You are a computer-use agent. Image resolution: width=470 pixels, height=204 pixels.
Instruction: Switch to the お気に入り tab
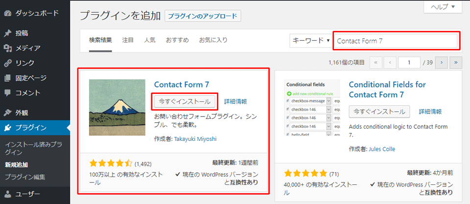213,40
